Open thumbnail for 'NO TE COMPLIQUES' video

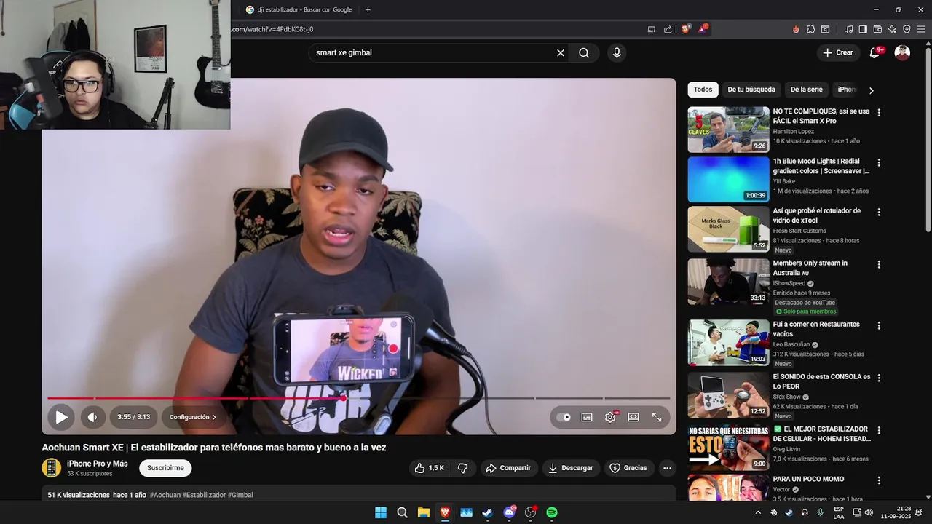pos(728,130)
